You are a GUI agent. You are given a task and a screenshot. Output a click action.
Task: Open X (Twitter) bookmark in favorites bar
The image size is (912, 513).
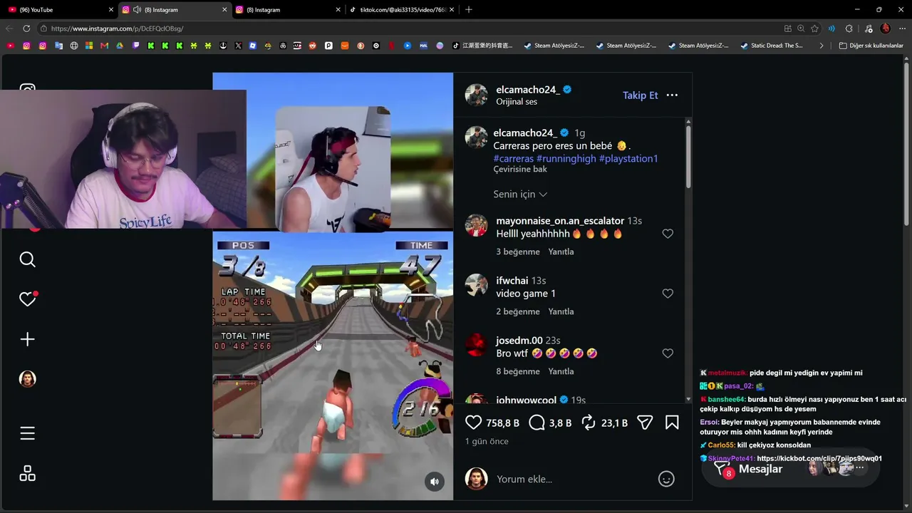(x=238, y=46)
